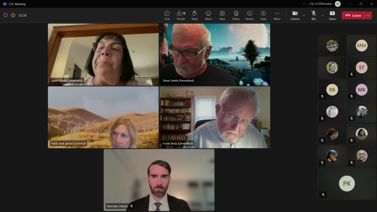This screenshot has height=212, width=377.
Task: Expand the Leave options dropdown arrow
Action: click(368, 15)
